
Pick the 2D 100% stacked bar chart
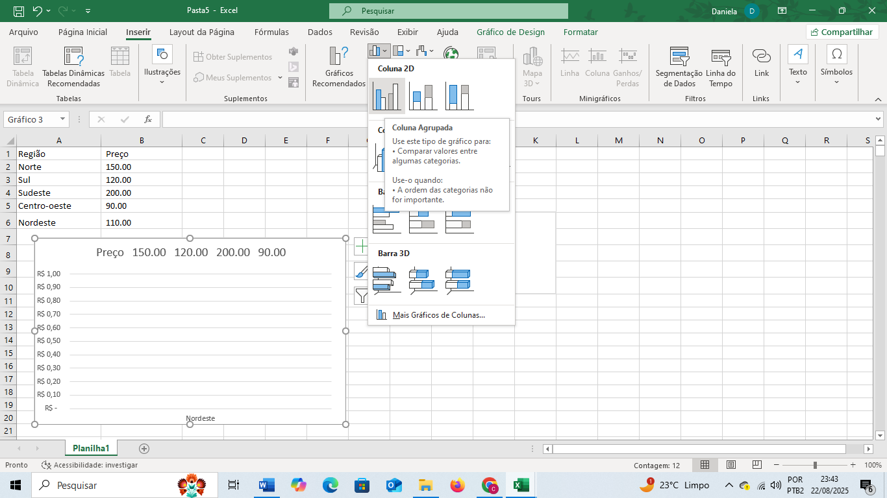point(460,220)
